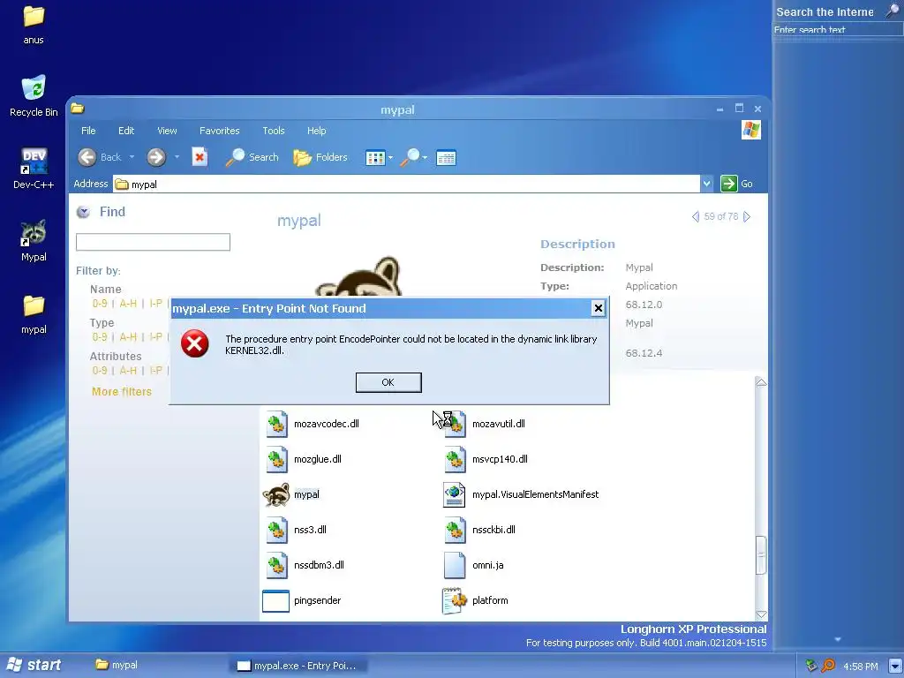
Task: Select the mypal.VisualElementsManifest file icon
Action: (455, 494)
